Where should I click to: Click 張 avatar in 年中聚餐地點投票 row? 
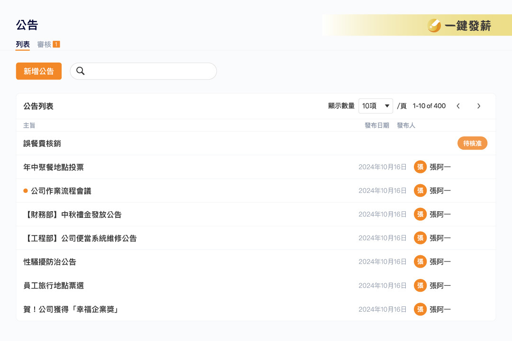click(420, 167)
